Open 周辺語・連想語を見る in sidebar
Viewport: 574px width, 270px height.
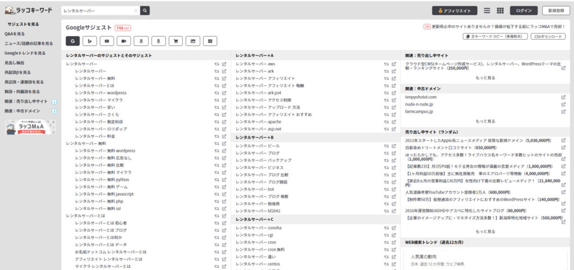[x=24, y=82]
